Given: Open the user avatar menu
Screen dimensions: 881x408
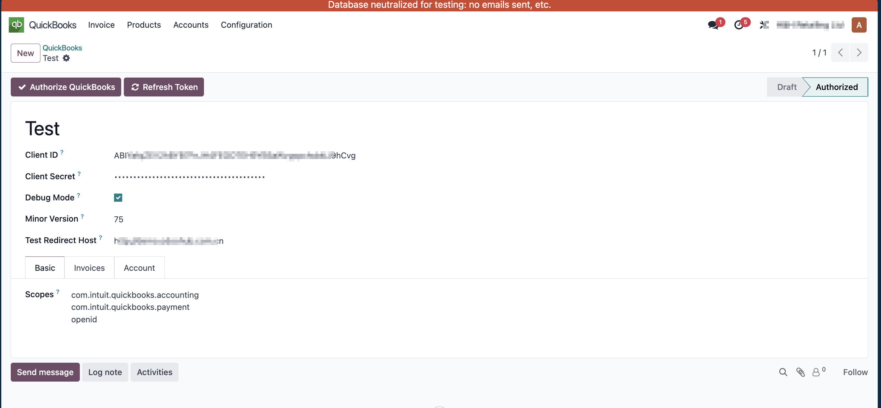Looking at the screenshot, I should click(859, 25).
